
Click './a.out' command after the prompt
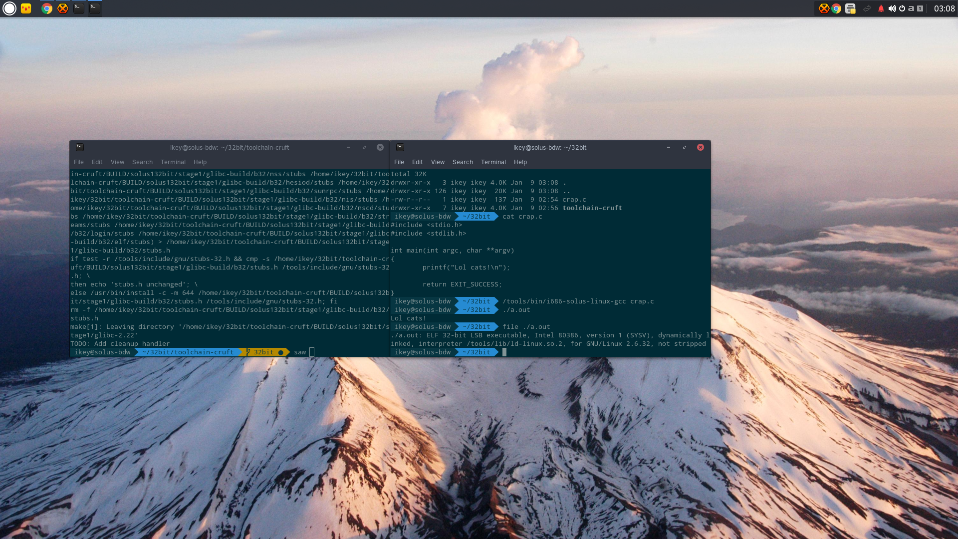(516, 310)
